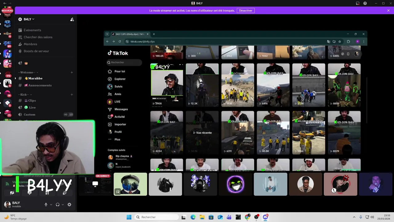Open the microphone input options arrow
Screen dimensions: 394x222
pyautogui.click(x=51, y=204)
